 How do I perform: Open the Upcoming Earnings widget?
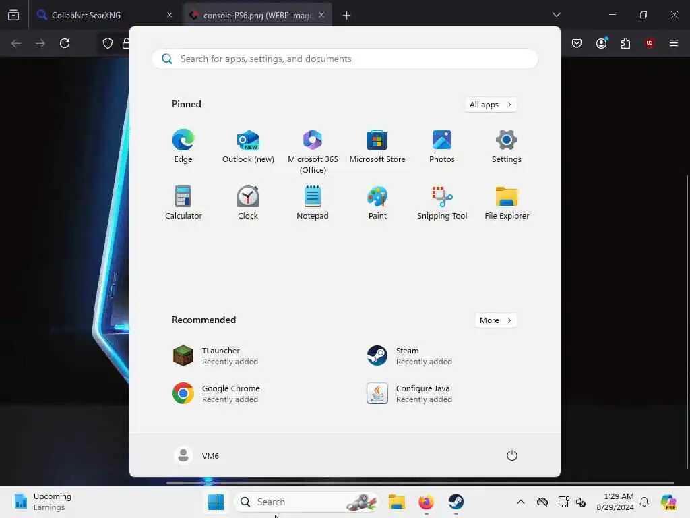(x=43, y=502)
